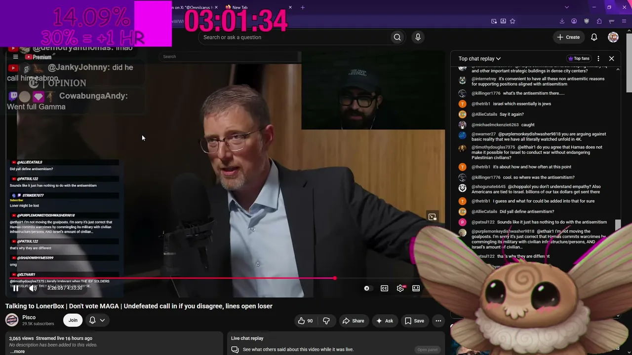This screenshot has width=632, height=355.
Task: Click the chat replay scrollbar thumb
Action: point(618,225)
